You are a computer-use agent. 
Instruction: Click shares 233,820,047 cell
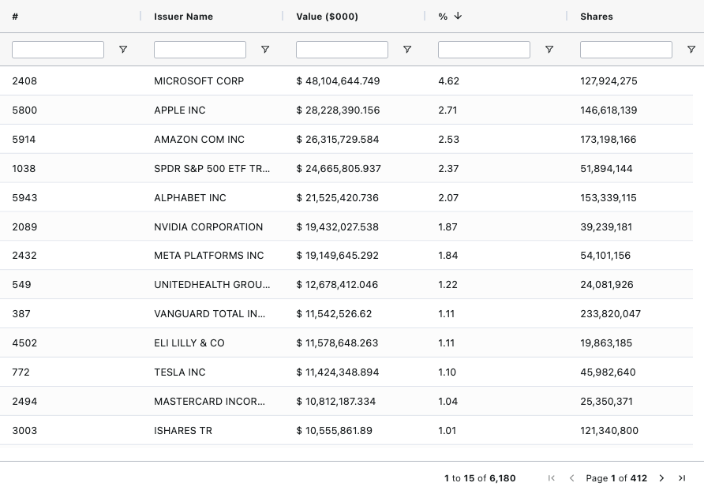[611, 313]
